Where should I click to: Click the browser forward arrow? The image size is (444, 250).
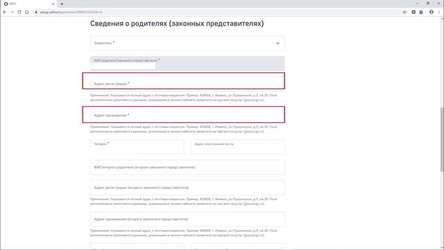click(x=12, y=12)
